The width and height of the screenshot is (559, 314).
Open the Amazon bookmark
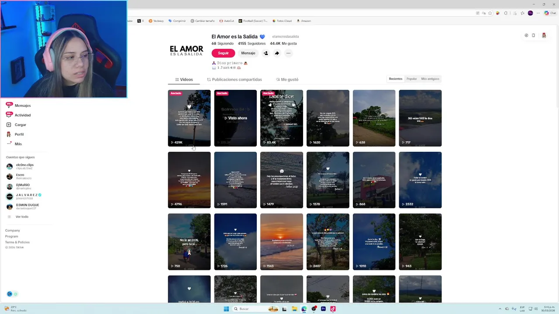pyautogui.click(x=304, y=20)
